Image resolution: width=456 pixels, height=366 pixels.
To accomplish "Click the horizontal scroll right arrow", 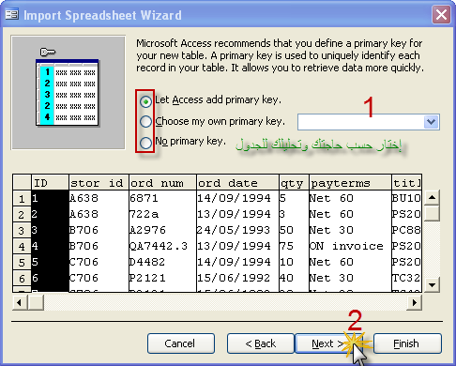I will point(414,302).
